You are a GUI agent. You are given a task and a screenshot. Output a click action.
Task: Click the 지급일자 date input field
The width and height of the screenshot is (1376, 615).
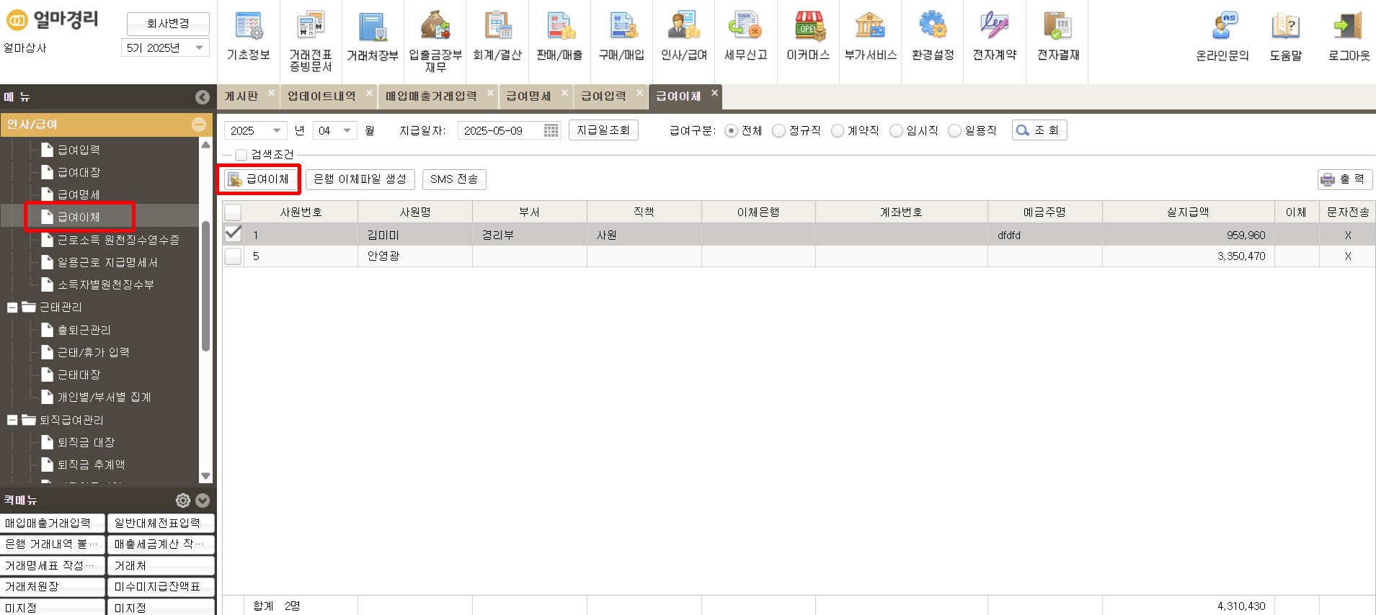coord(501,130)
